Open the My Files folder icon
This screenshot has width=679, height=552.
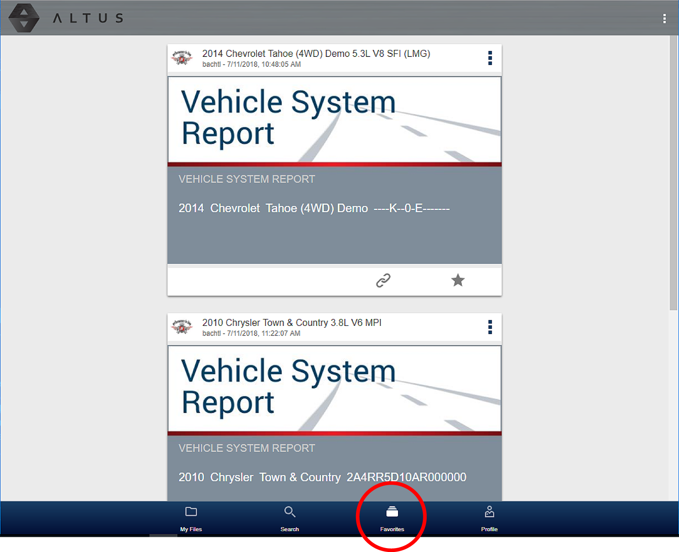point(191,512)
